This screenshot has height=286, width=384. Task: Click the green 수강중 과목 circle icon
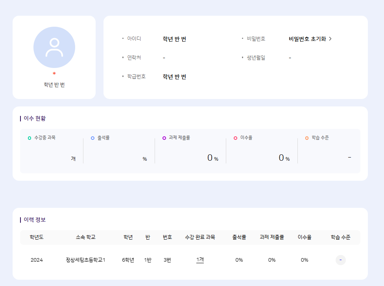click(x=30, y=138)
